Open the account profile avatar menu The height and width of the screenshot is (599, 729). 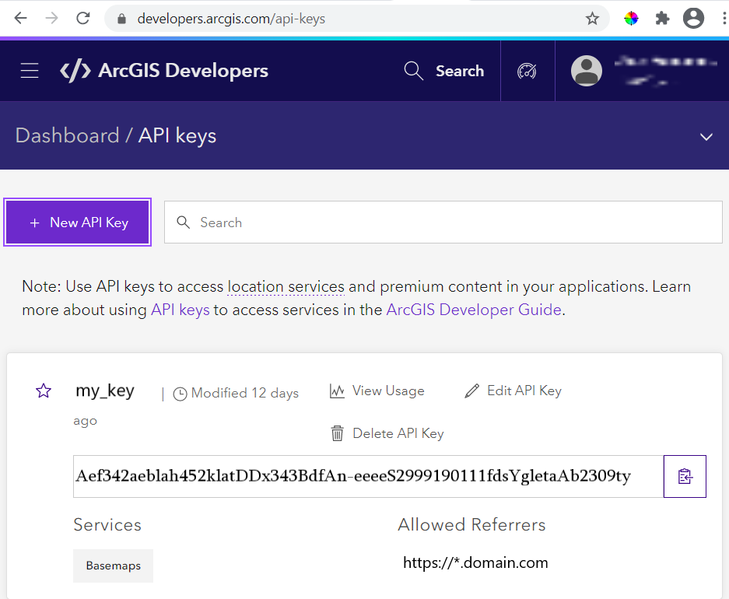[x=587, y=70]
